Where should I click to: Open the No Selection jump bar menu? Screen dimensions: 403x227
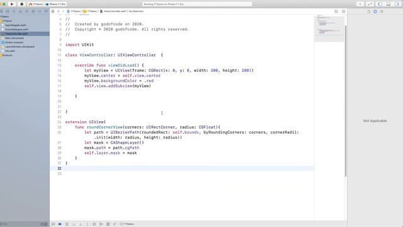(136, 11)
